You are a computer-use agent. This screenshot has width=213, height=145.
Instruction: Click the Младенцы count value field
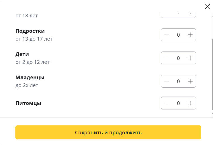pyautogui.click(x=178, y=81)
